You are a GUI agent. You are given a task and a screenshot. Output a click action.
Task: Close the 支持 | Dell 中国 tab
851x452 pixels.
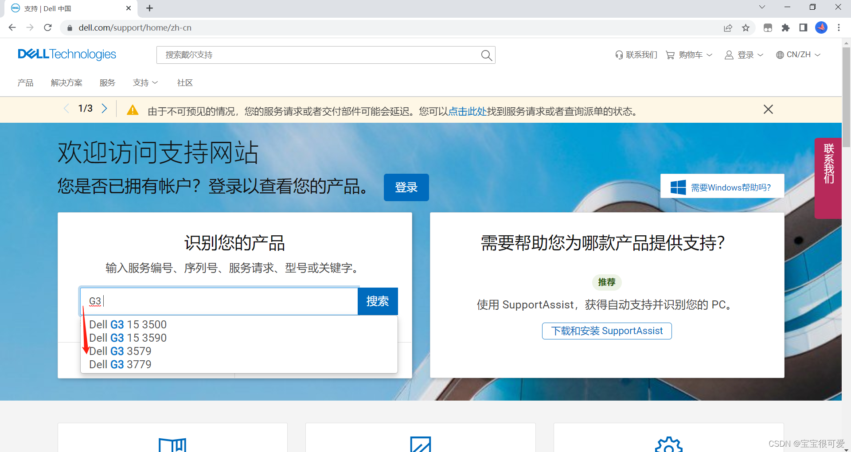point(129,8)
